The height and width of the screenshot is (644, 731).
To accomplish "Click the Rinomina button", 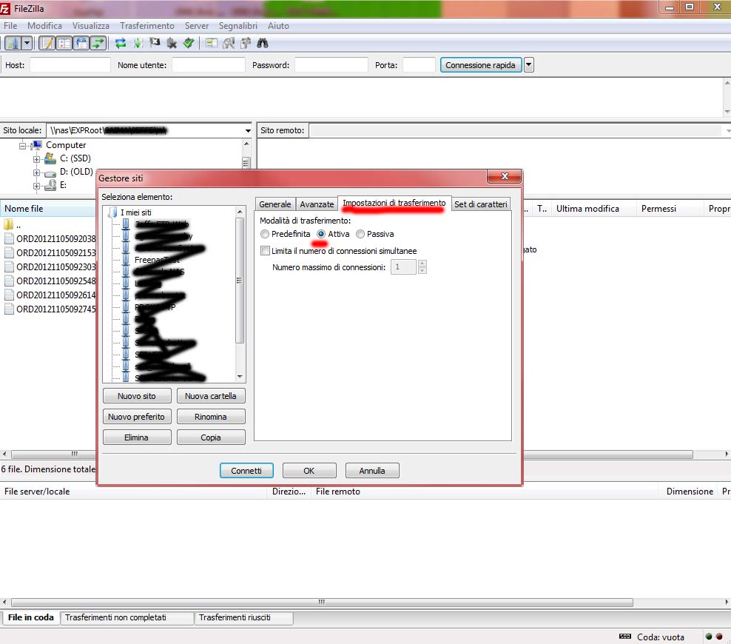I will [211, 417].
